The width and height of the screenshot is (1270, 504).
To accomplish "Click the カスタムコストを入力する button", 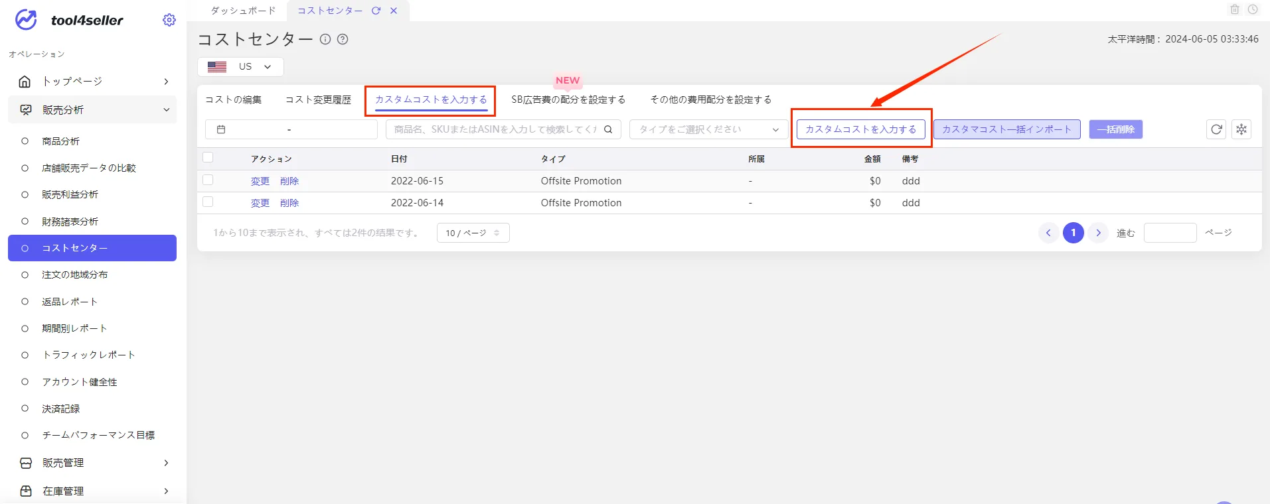I will pos(861,129).
